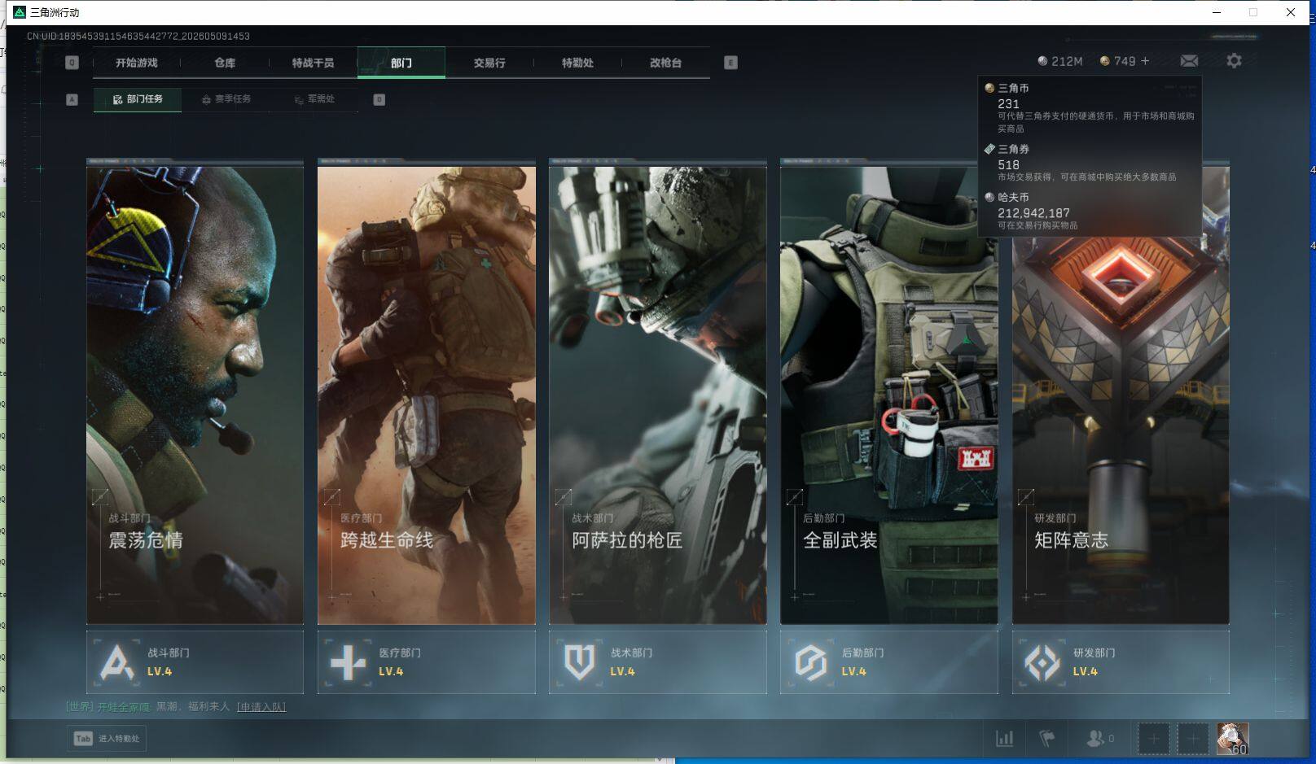Click the A key sub-tab icon

pyautogui.click(x=72, y=99)
